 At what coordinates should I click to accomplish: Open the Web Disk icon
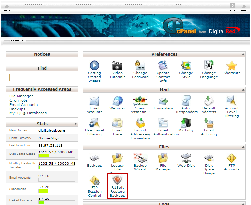click(186, 158)
